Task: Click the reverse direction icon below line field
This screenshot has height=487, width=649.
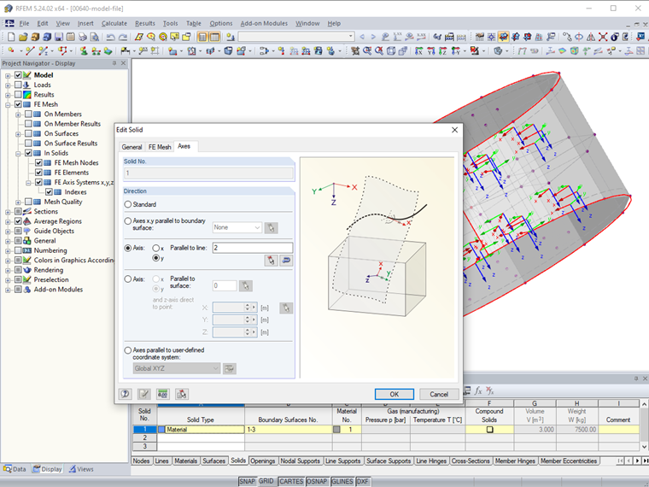Action: pos(286,261)
